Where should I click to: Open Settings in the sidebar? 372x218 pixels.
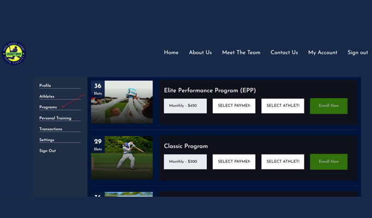[x=47, y=140]
